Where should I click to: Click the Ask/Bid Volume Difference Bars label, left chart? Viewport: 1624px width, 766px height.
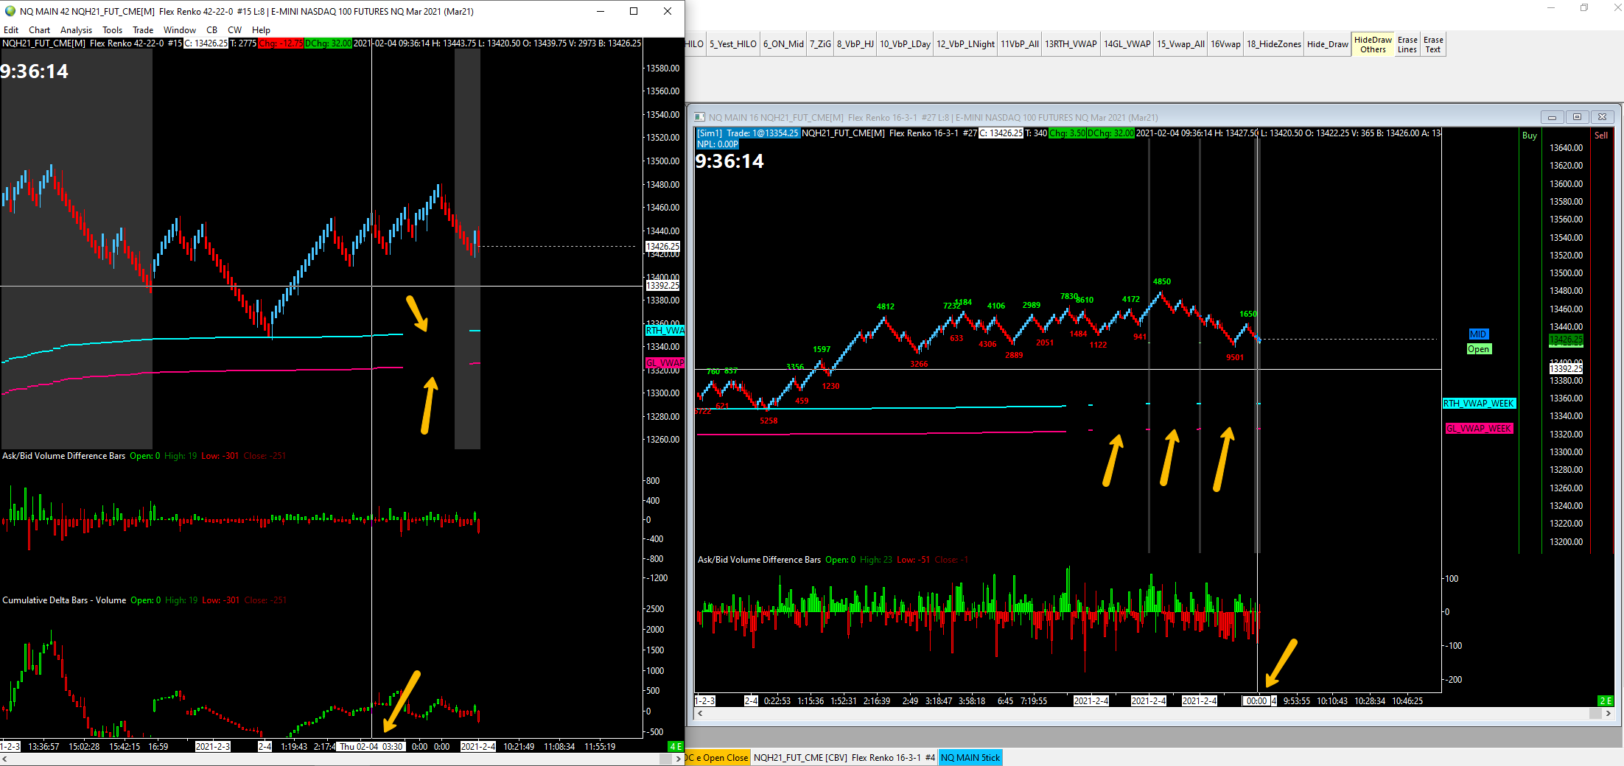point(64,456)
